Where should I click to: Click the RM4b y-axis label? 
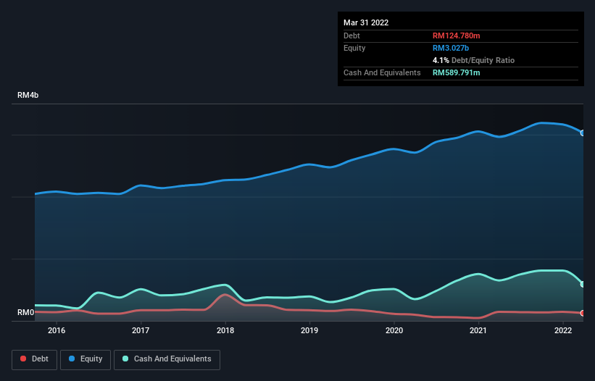tap(28, 95)
